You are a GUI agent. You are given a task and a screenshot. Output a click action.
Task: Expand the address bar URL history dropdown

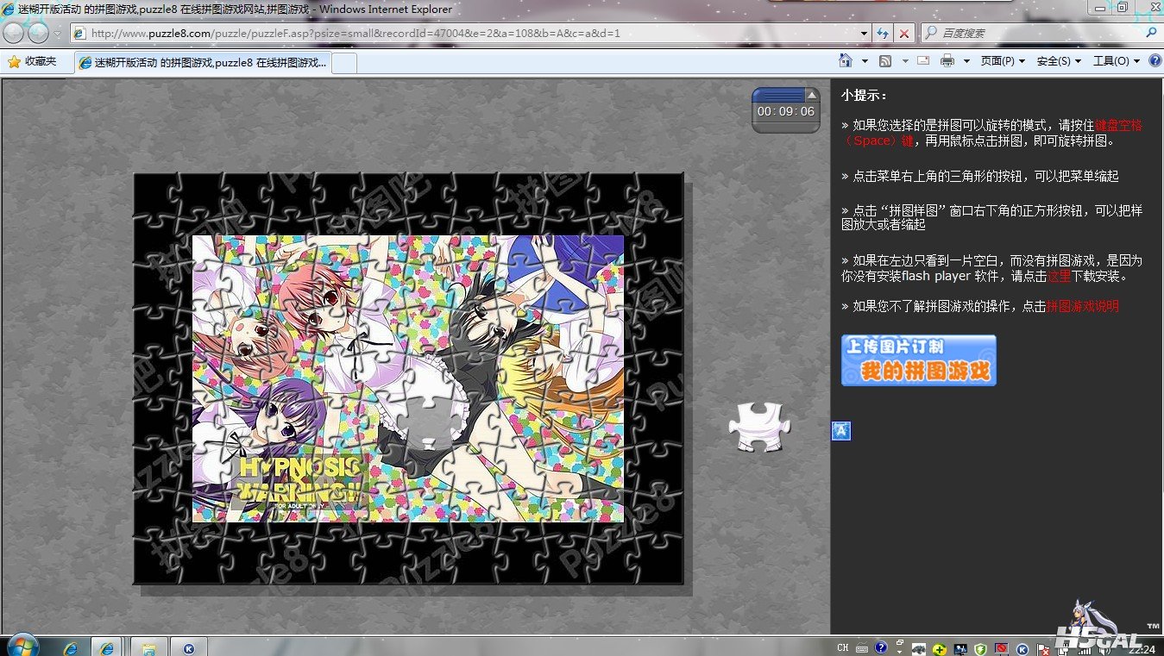click(x=865, y=34)
